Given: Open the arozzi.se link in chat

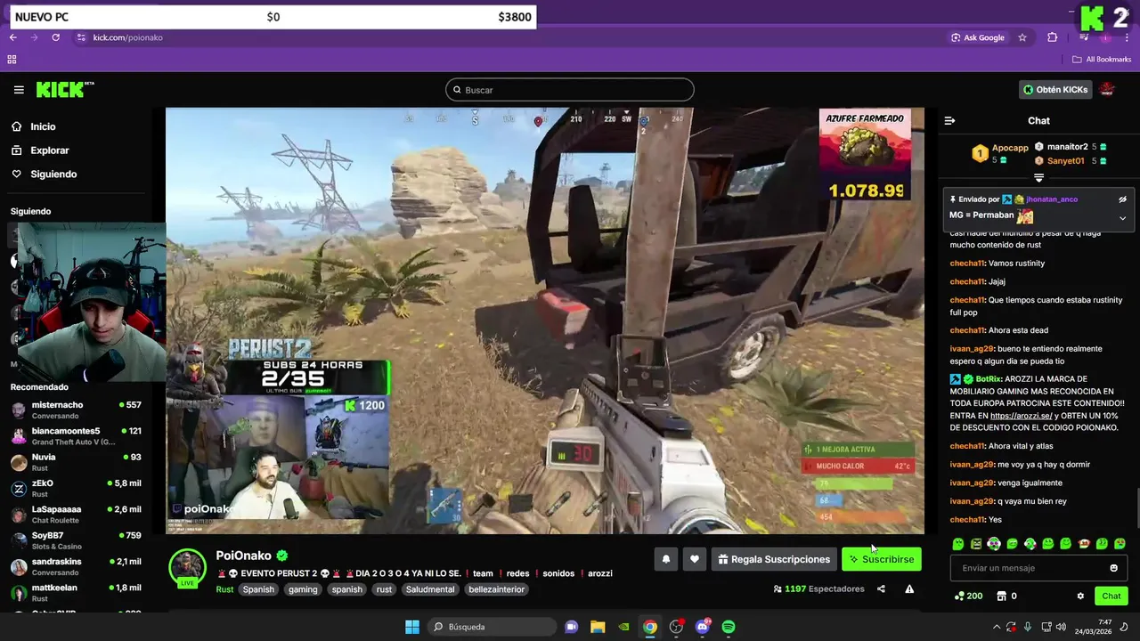Looking at the screenshot, I should (x=1021, y=416).
